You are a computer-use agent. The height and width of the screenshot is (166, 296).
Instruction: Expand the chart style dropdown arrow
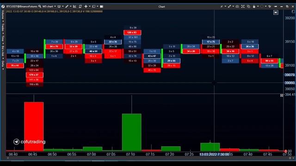[63, 6]
